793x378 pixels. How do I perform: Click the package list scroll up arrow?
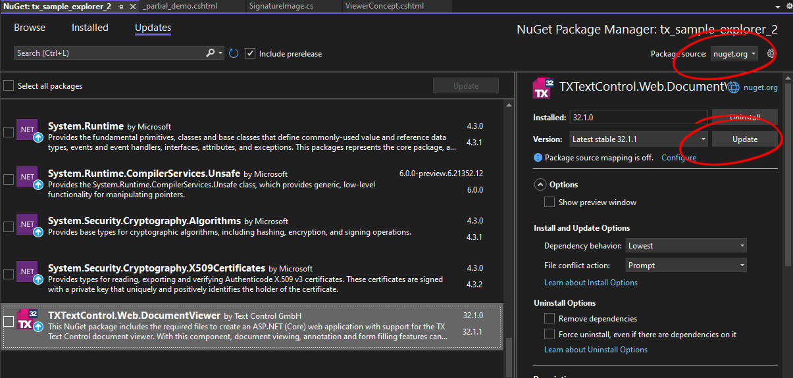(x=509, y=104)
